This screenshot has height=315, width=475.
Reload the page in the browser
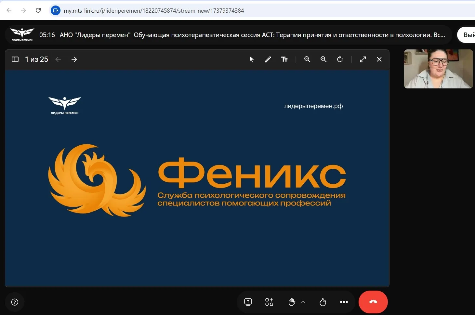coord(38,10)
